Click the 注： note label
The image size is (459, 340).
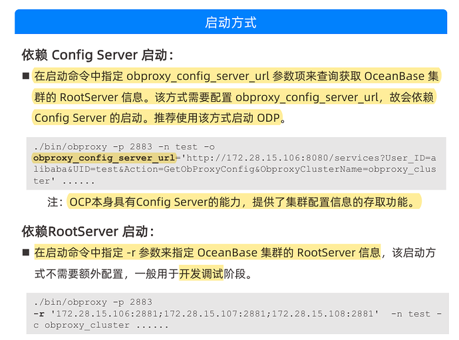[55, 202]
